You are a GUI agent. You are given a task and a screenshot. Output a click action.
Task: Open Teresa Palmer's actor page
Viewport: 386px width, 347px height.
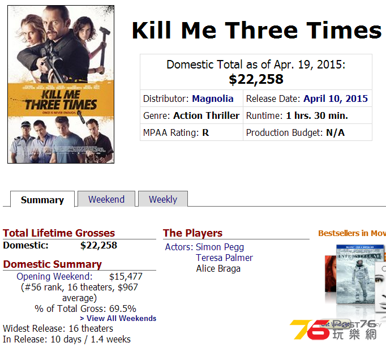tap(224, 258)
